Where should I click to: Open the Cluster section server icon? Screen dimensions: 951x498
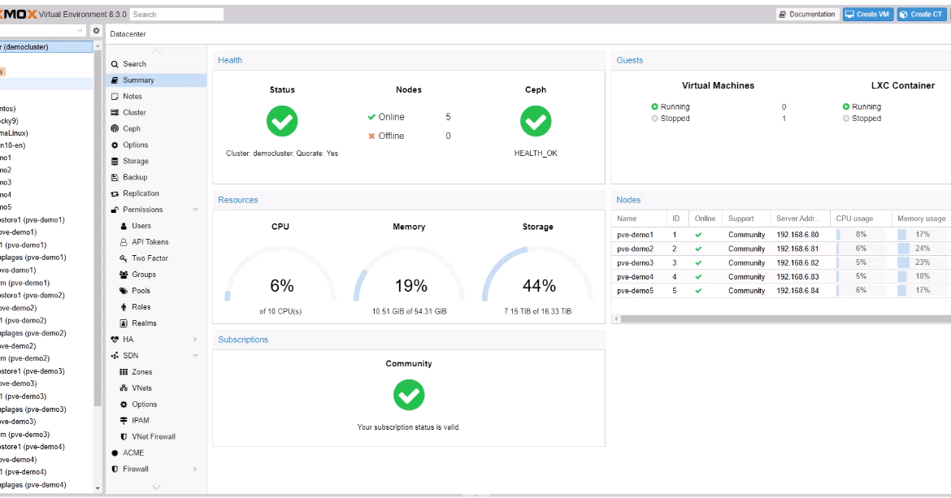(x=115, y=113)
